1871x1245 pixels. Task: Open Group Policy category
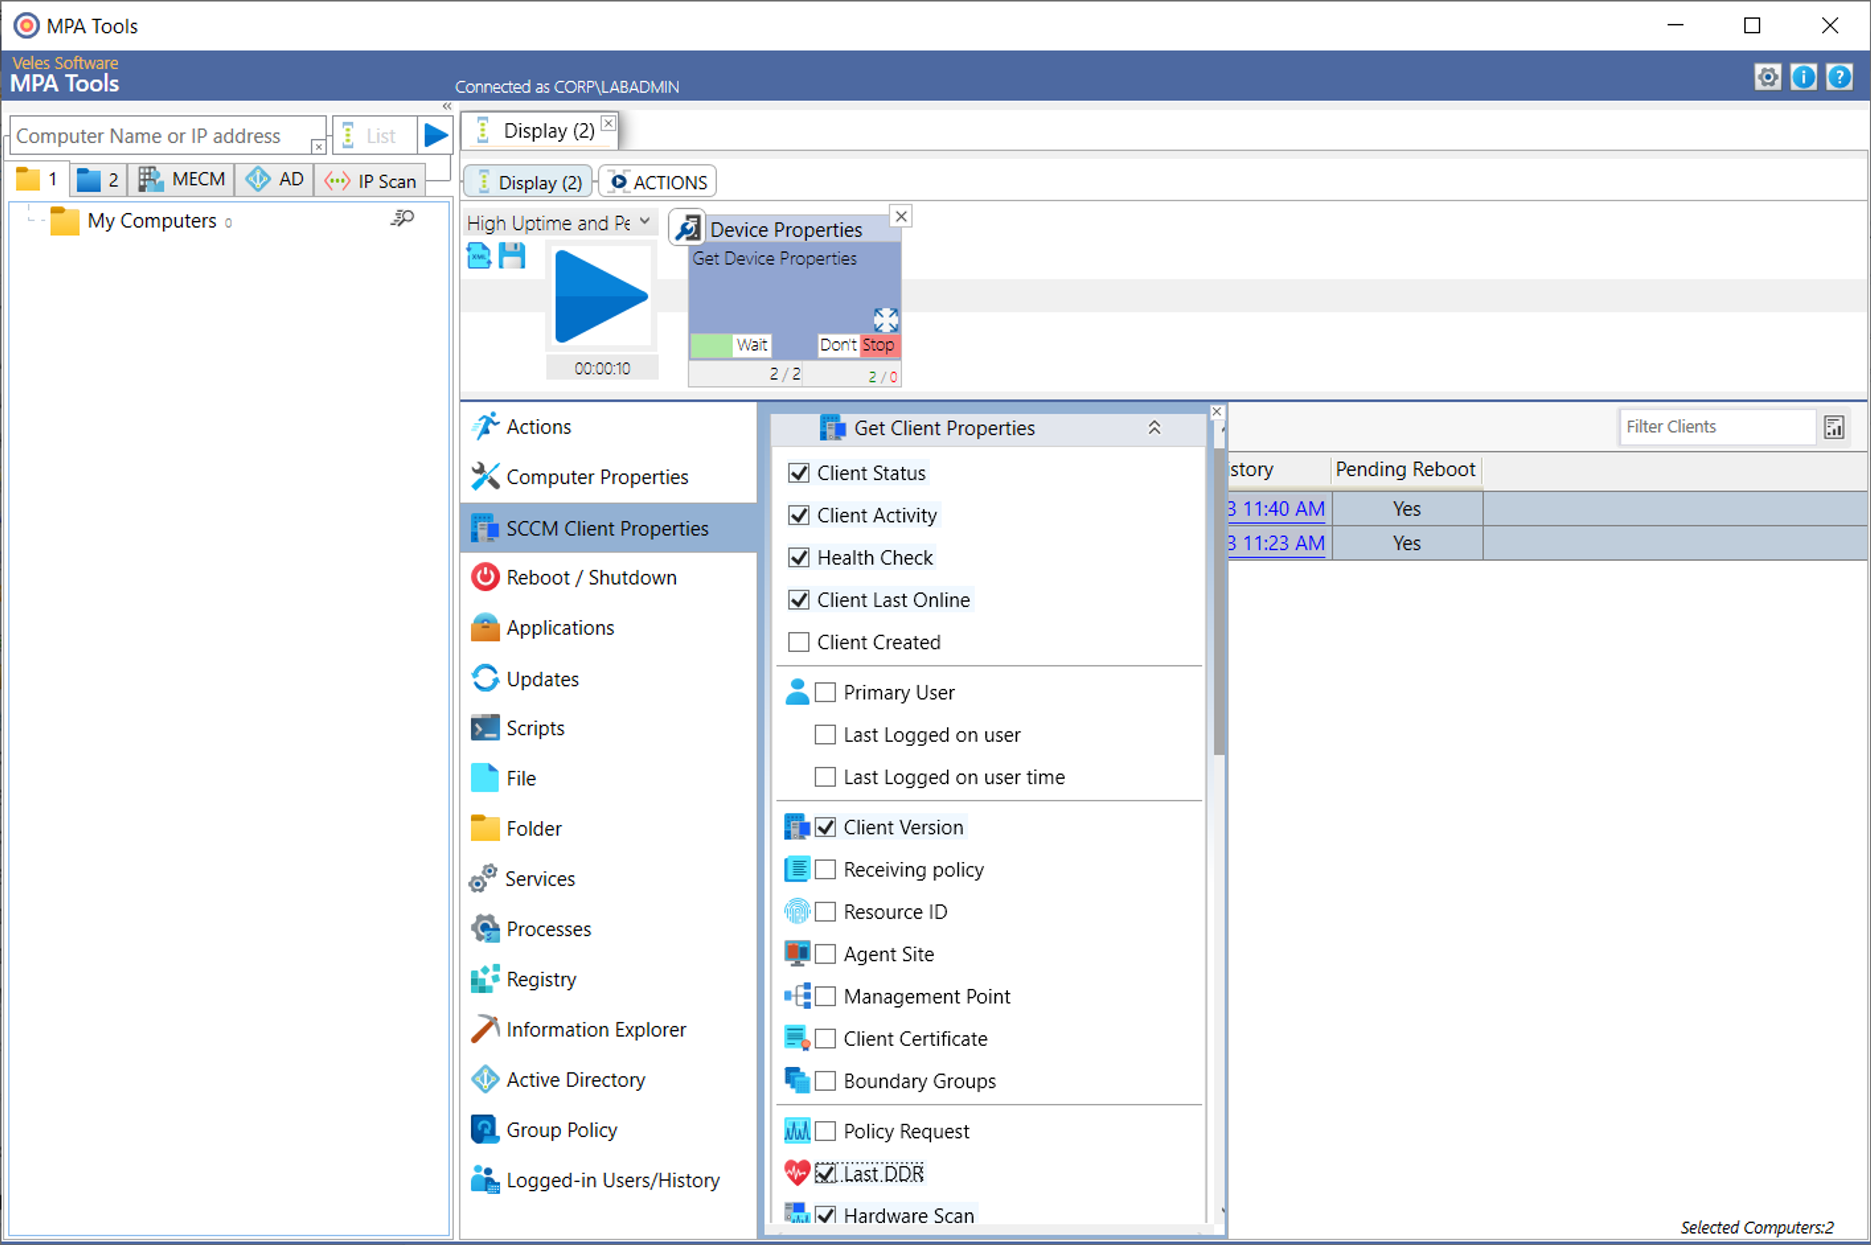click(x=608, y=1129)
